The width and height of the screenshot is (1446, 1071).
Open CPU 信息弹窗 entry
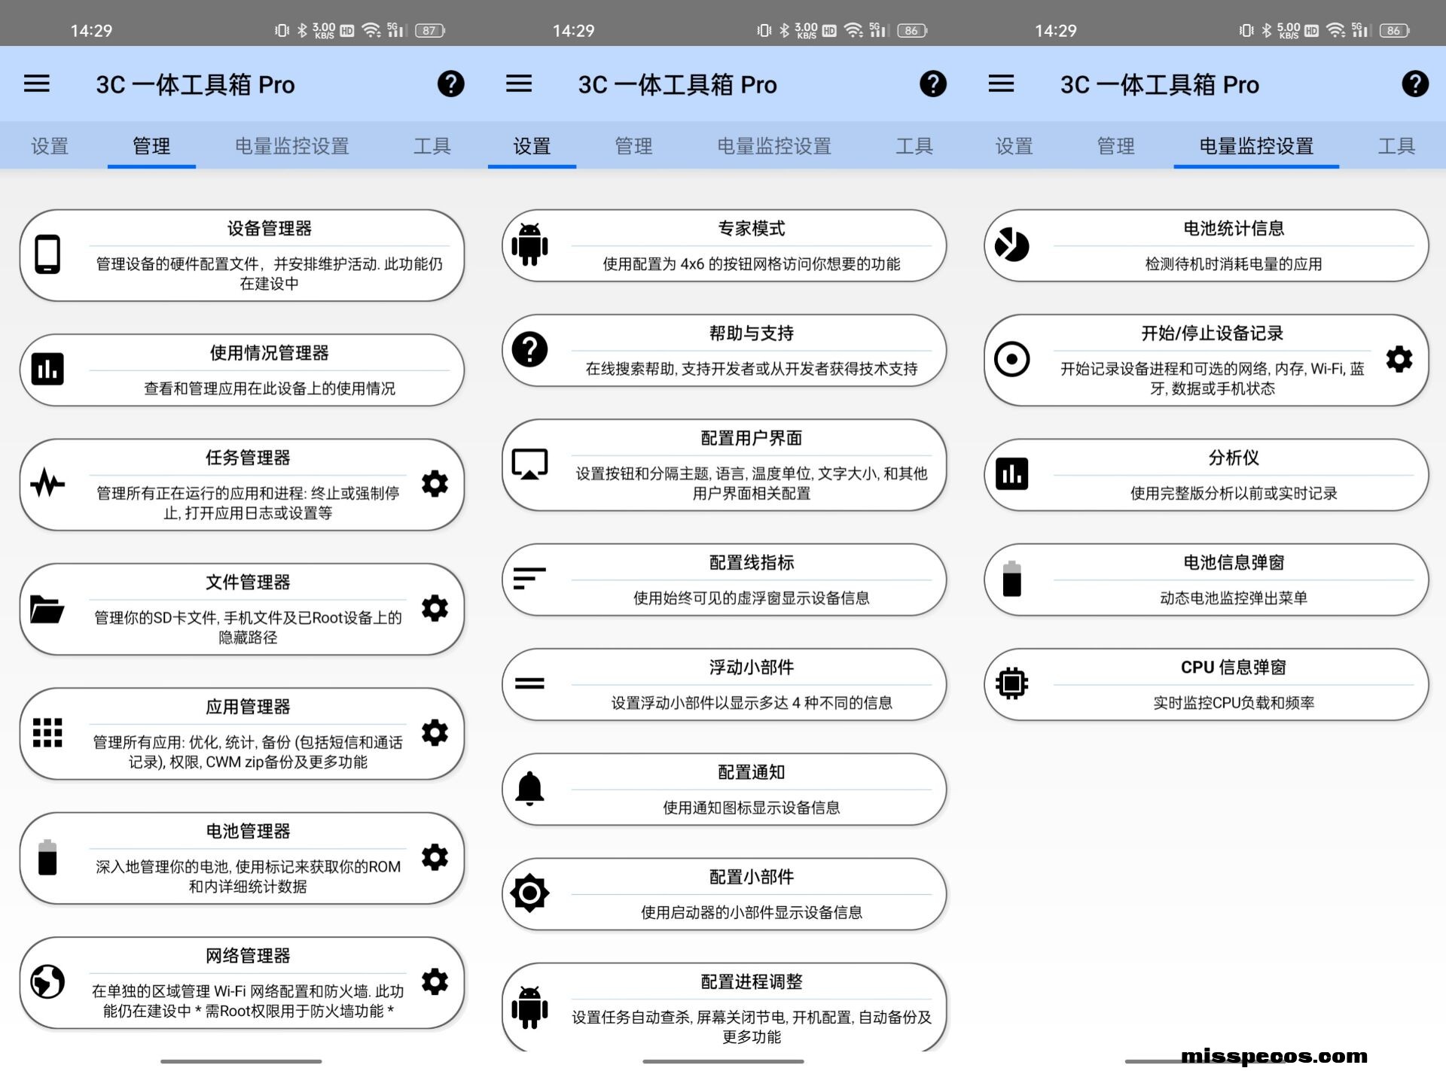coord(1206,685)
